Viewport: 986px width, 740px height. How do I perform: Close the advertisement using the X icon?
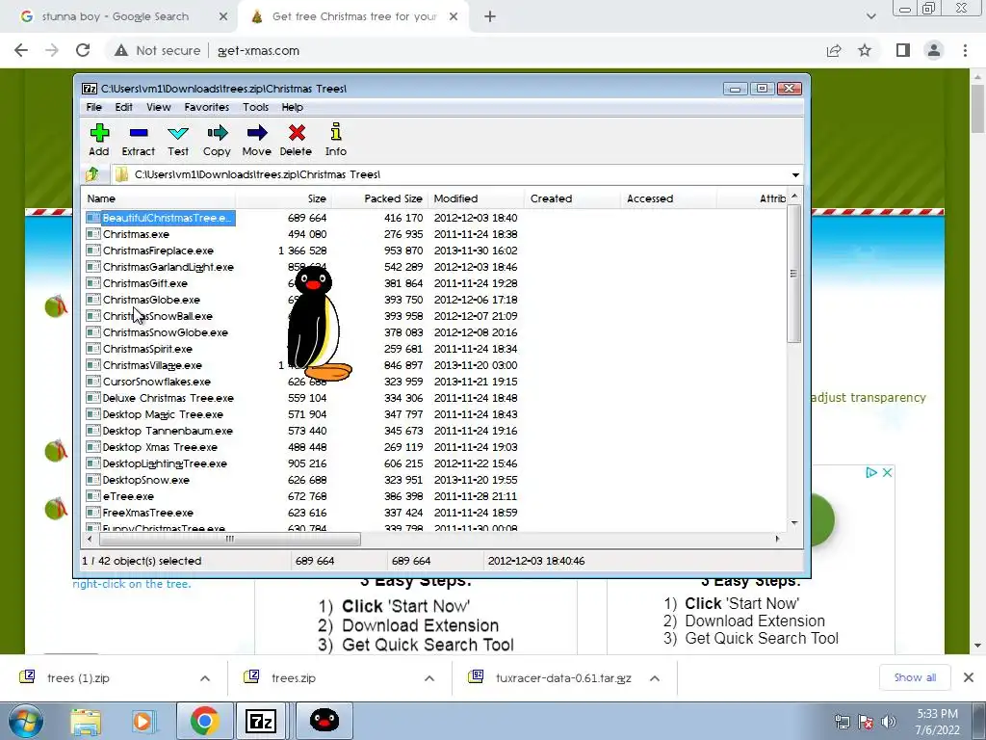coord(887,472)
